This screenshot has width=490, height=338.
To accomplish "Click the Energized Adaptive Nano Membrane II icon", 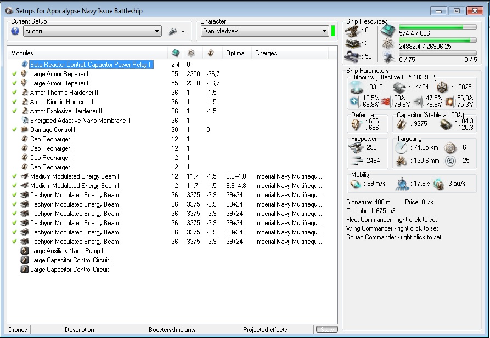I will coord(25,120).
